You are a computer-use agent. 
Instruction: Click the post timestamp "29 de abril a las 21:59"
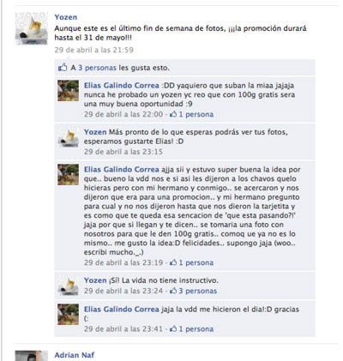click(x=94, y=50)
